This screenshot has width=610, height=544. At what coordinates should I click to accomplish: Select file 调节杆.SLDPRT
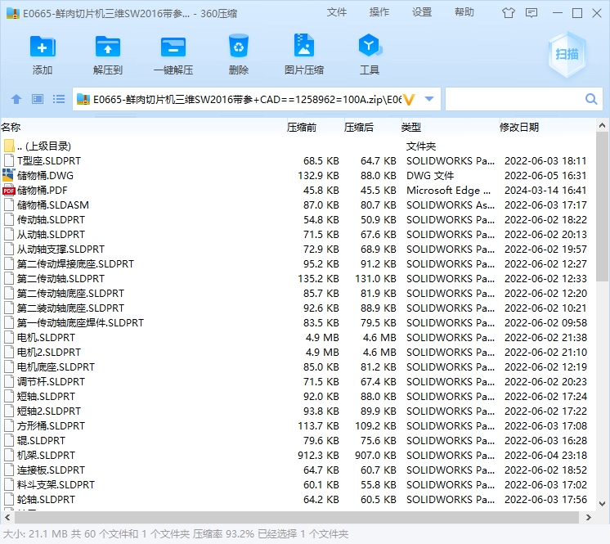point(298,382)
